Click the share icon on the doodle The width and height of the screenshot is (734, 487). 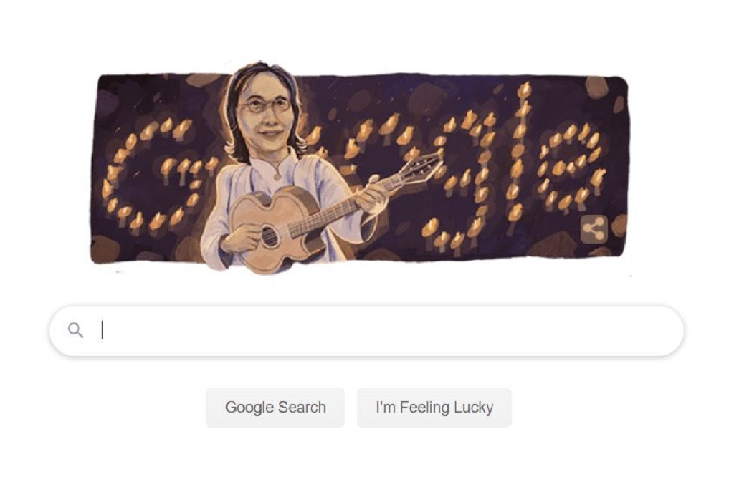pyautogui.click(x=594, y=229)
